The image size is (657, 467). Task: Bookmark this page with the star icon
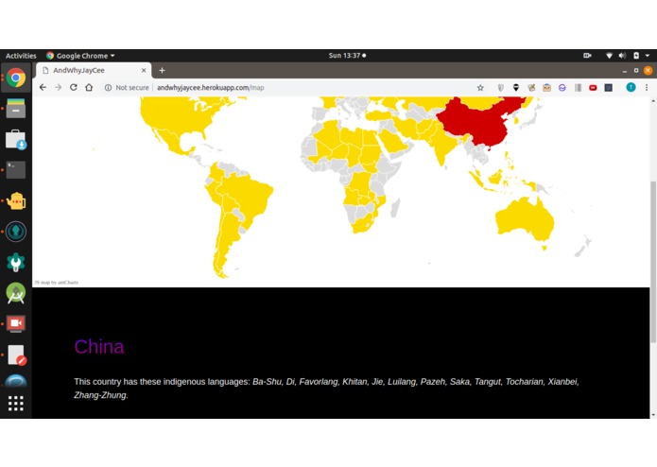pos(480,88)
